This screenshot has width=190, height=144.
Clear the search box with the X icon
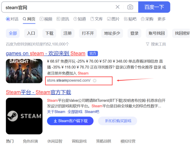click(x=118, y=7)
